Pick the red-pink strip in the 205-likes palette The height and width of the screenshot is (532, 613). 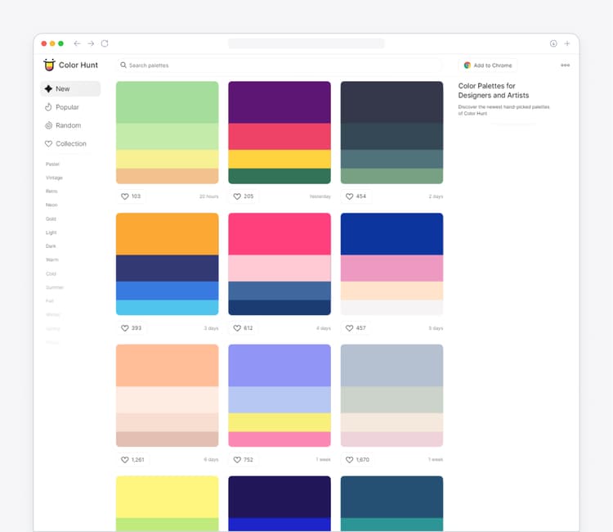[x=280, y=136]
